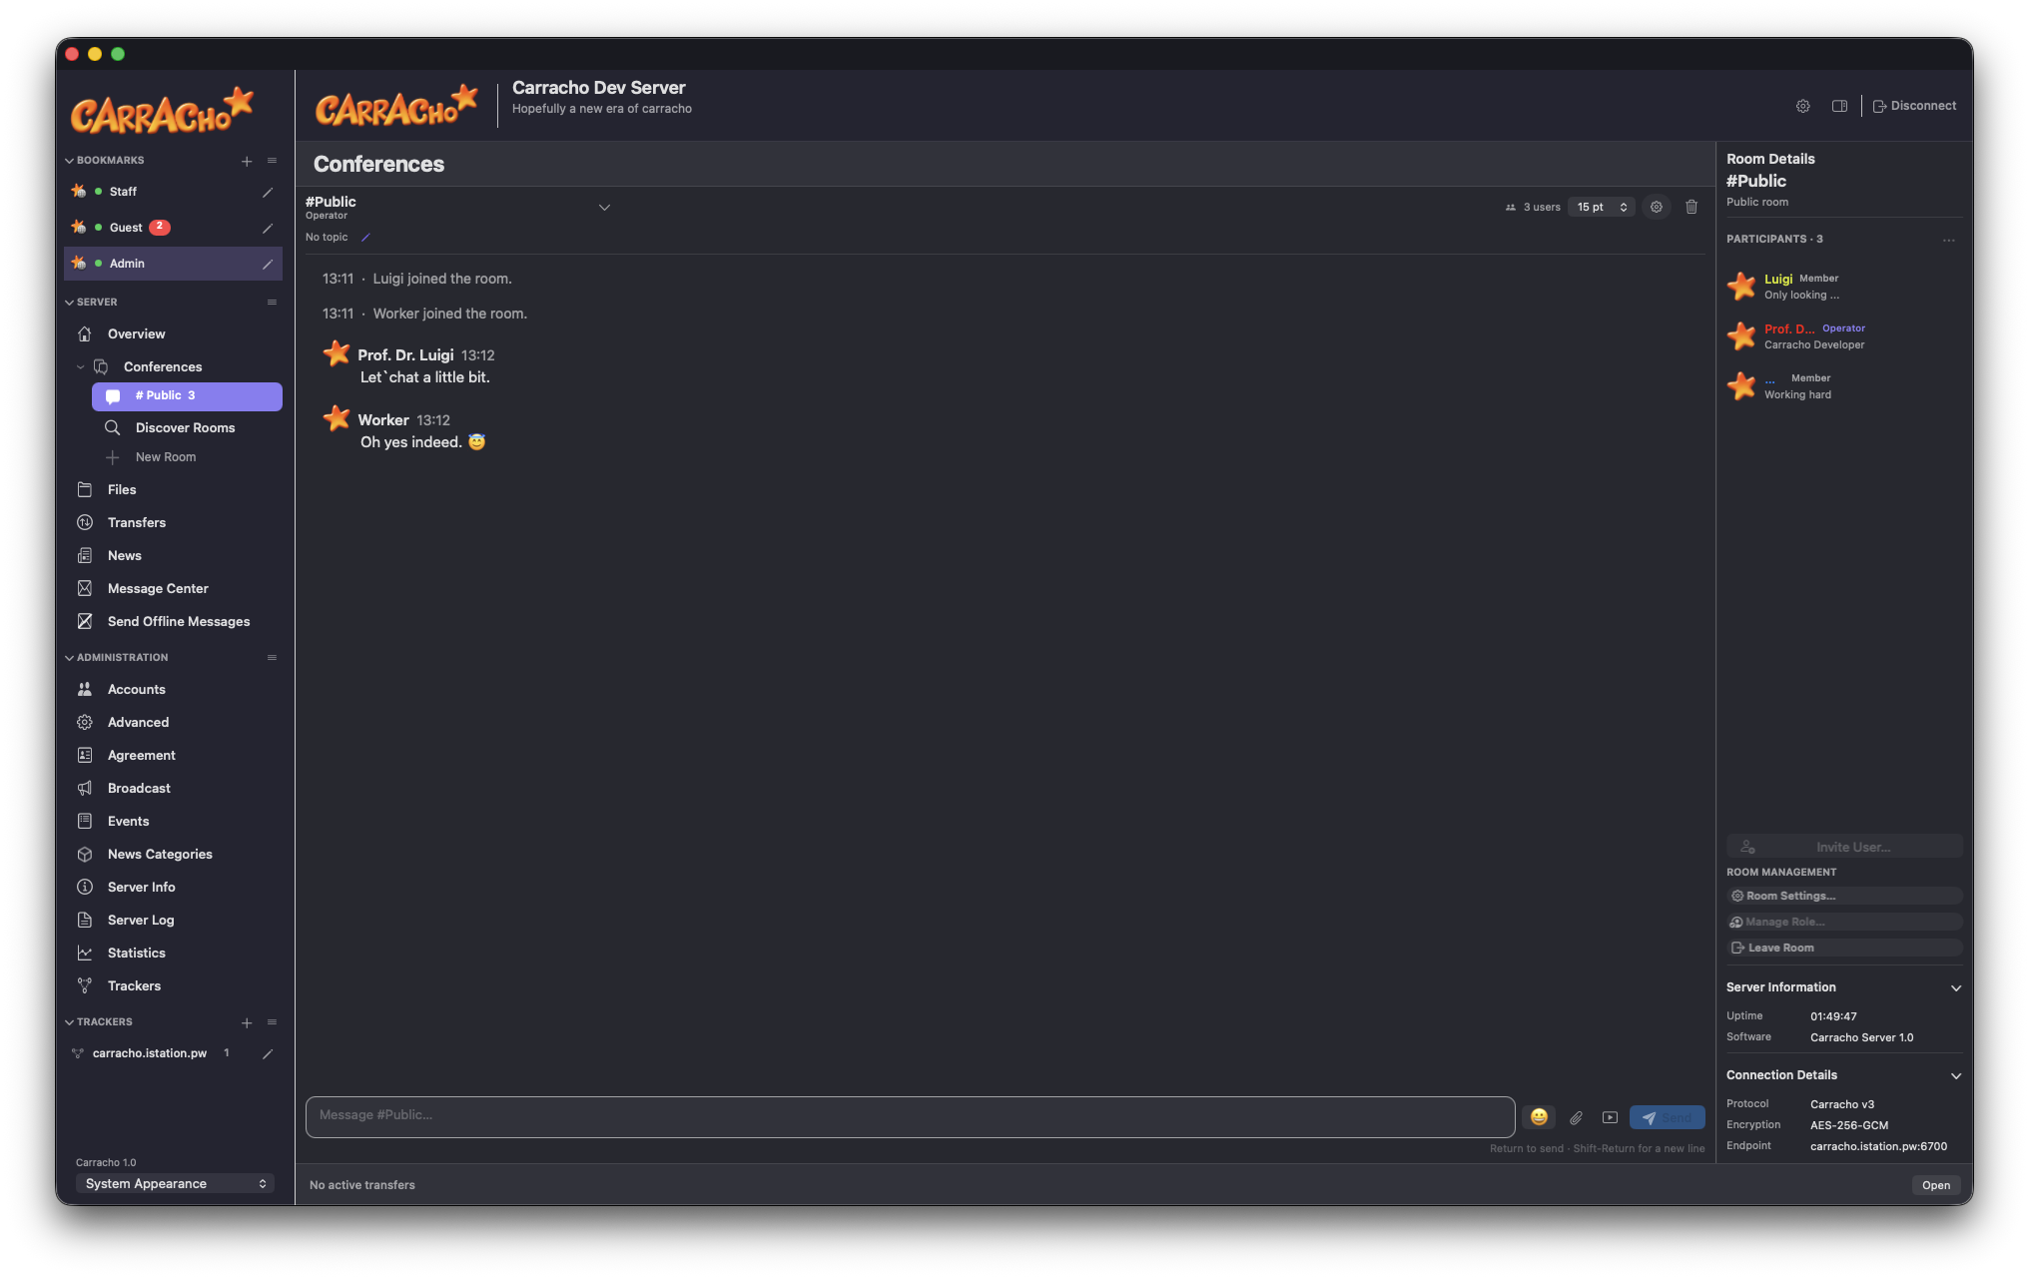Screen dimensions: 2029x1279
Task: Open Bookmarks section list menu icon
Action: pyautogui.click(x=272, y=161)
